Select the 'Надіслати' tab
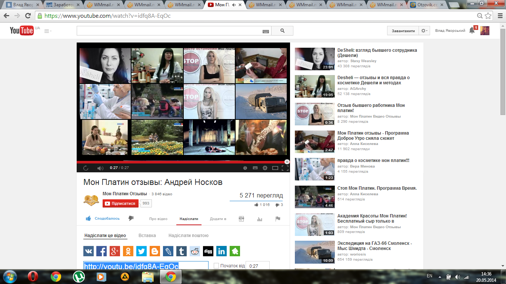Viewport: 506px width, 284px height. 189,219
